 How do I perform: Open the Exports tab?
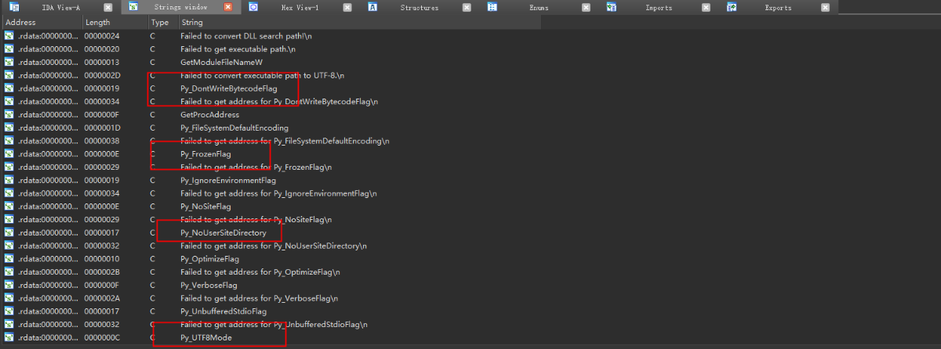778,7
